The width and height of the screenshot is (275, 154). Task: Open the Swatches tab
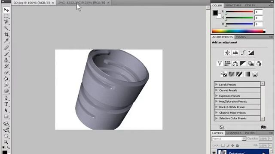(x=233, y=6)
